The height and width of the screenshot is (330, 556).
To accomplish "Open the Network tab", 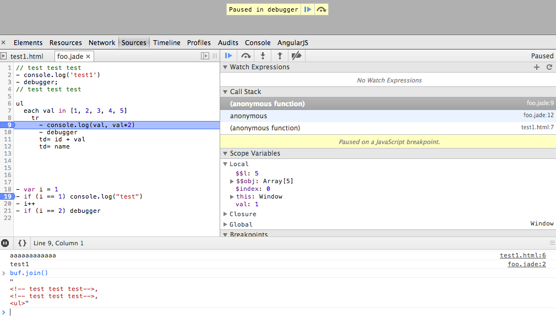I will pyautogui.click(x=102, y=42).
